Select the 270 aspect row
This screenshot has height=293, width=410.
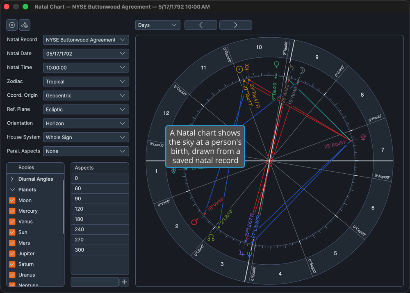coord(100,239)
